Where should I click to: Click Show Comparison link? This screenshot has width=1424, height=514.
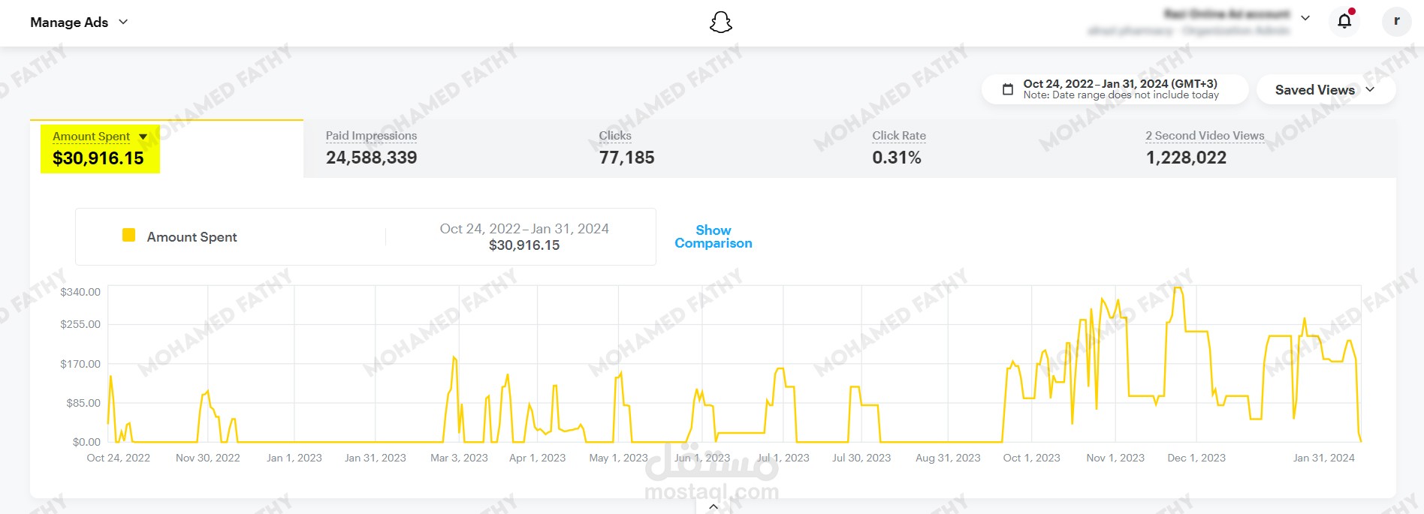coord(714,236)
